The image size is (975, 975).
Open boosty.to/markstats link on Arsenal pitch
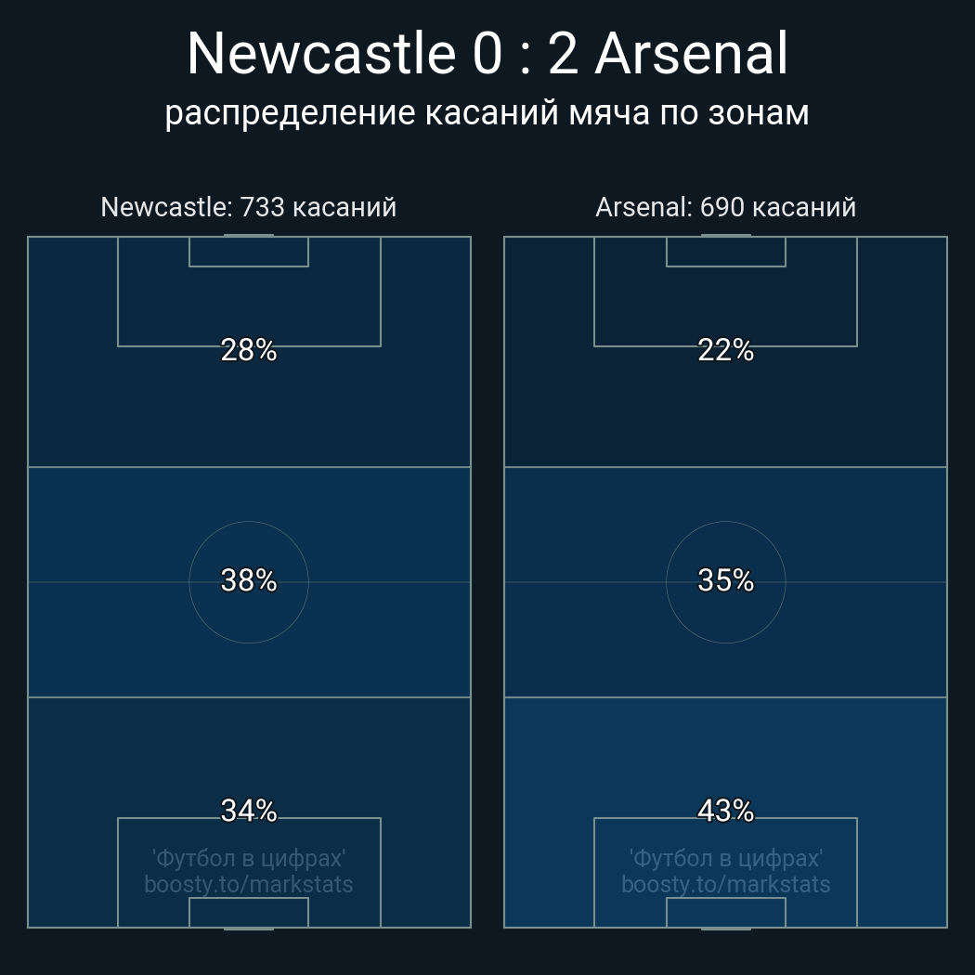[x=725, y=884]
